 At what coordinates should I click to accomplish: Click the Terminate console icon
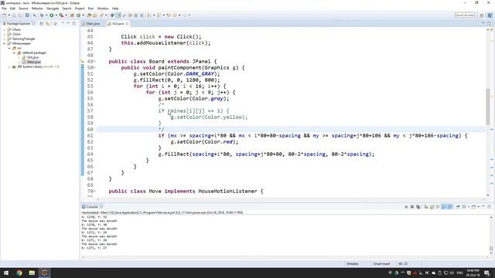pyautogui.click(x=406, y=207)
